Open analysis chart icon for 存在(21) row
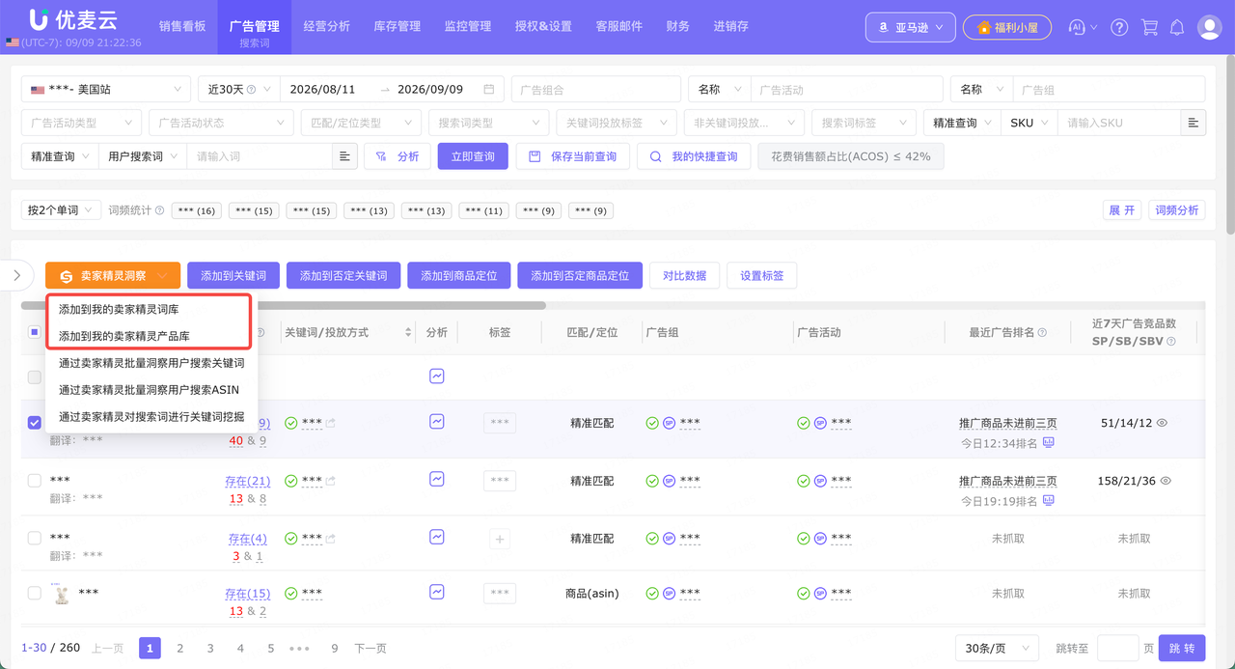The width and height of the screenshot is (1235, 669). tap(437, 479)
